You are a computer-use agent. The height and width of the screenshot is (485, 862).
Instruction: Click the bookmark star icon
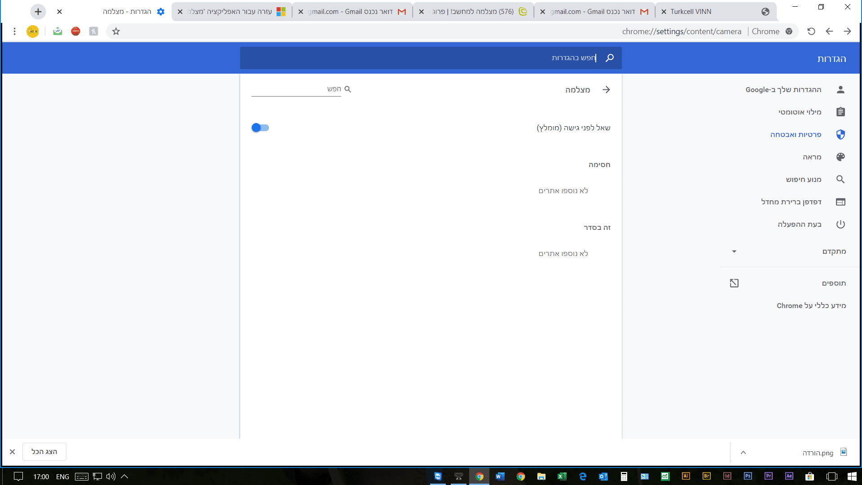(x=116, y=31)
